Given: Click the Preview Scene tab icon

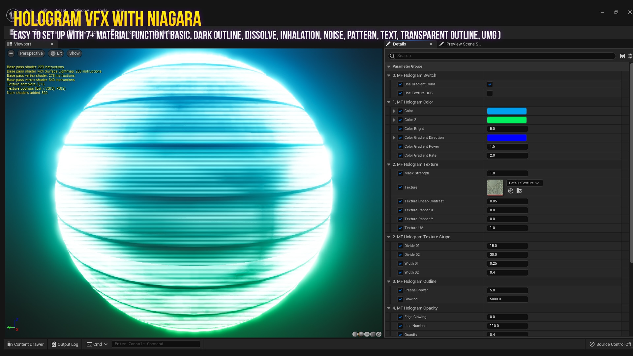Looking at the screenshot, I should [442, 44].
